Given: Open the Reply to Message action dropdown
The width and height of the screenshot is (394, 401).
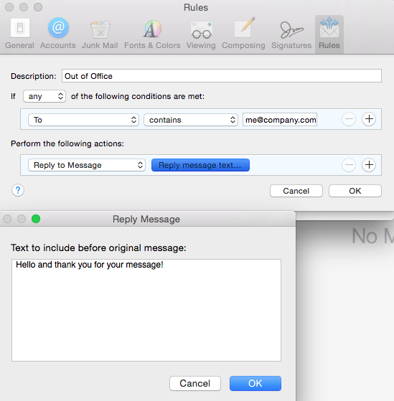Looking at the screenshot, I should 87,165.
